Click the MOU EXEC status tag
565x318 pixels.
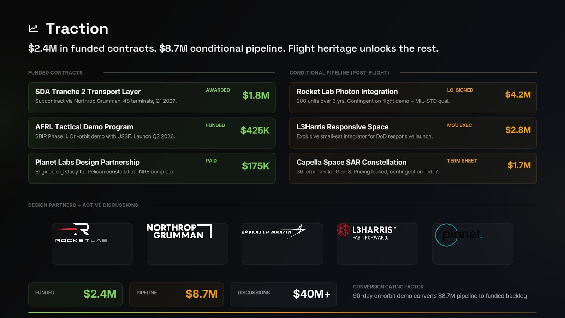coord(459,125)
